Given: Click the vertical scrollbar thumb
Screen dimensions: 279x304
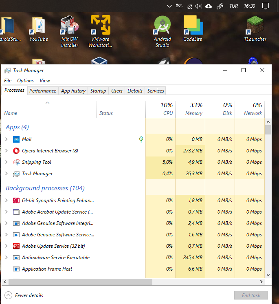Looking at the screenshot, I should 268,130.
